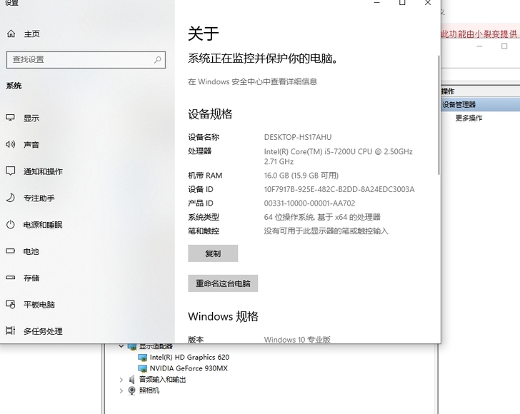Go to 主页 in Settings
The width and height of the screenshot is (520, 414).
(32, 34)
